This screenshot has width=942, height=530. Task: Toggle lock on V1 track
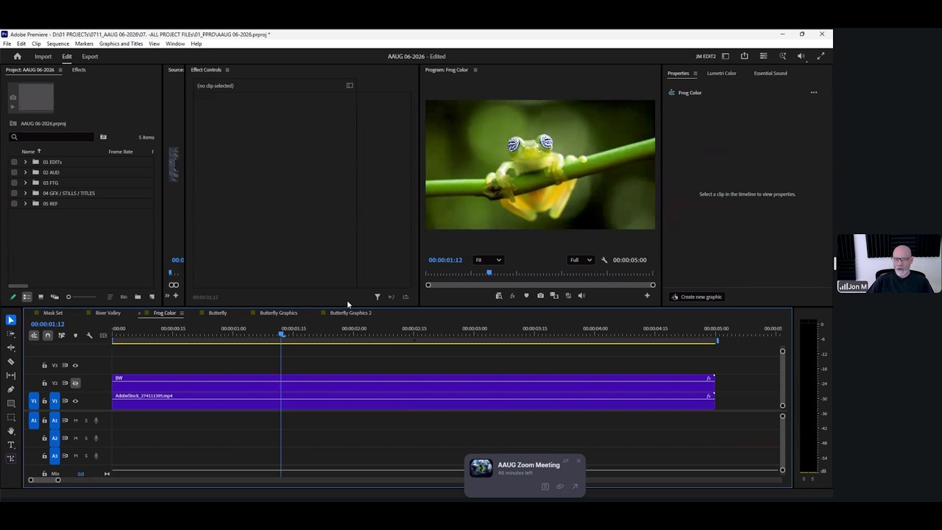[44, 401]
